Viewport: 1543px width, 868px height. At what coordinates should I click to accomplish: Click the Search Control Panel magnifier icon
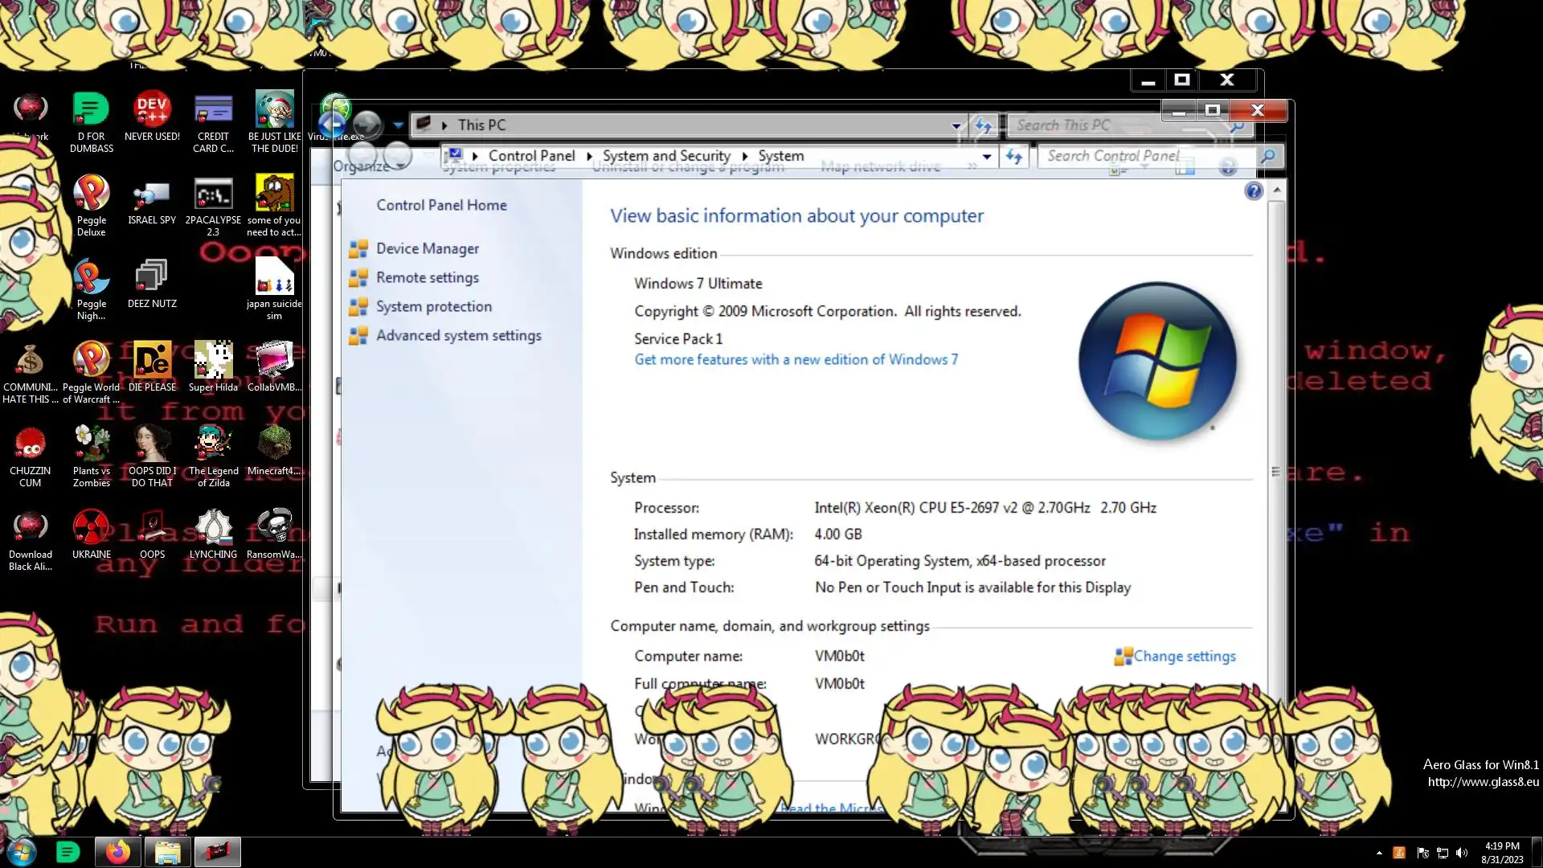(1267, 157)
